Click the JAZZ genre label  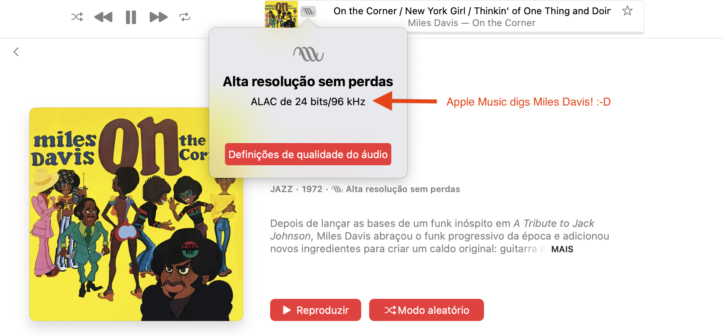281,189
